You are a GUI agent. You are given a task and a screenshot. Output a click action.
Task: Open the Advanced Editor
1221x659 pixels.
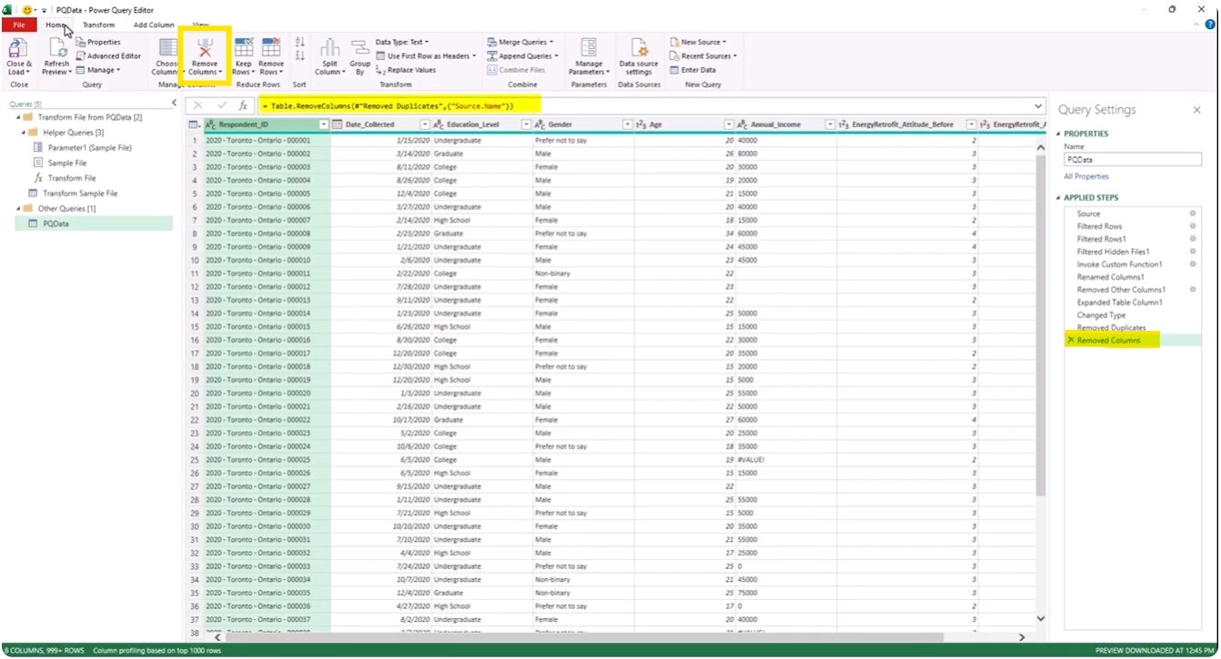click(108, 55)
